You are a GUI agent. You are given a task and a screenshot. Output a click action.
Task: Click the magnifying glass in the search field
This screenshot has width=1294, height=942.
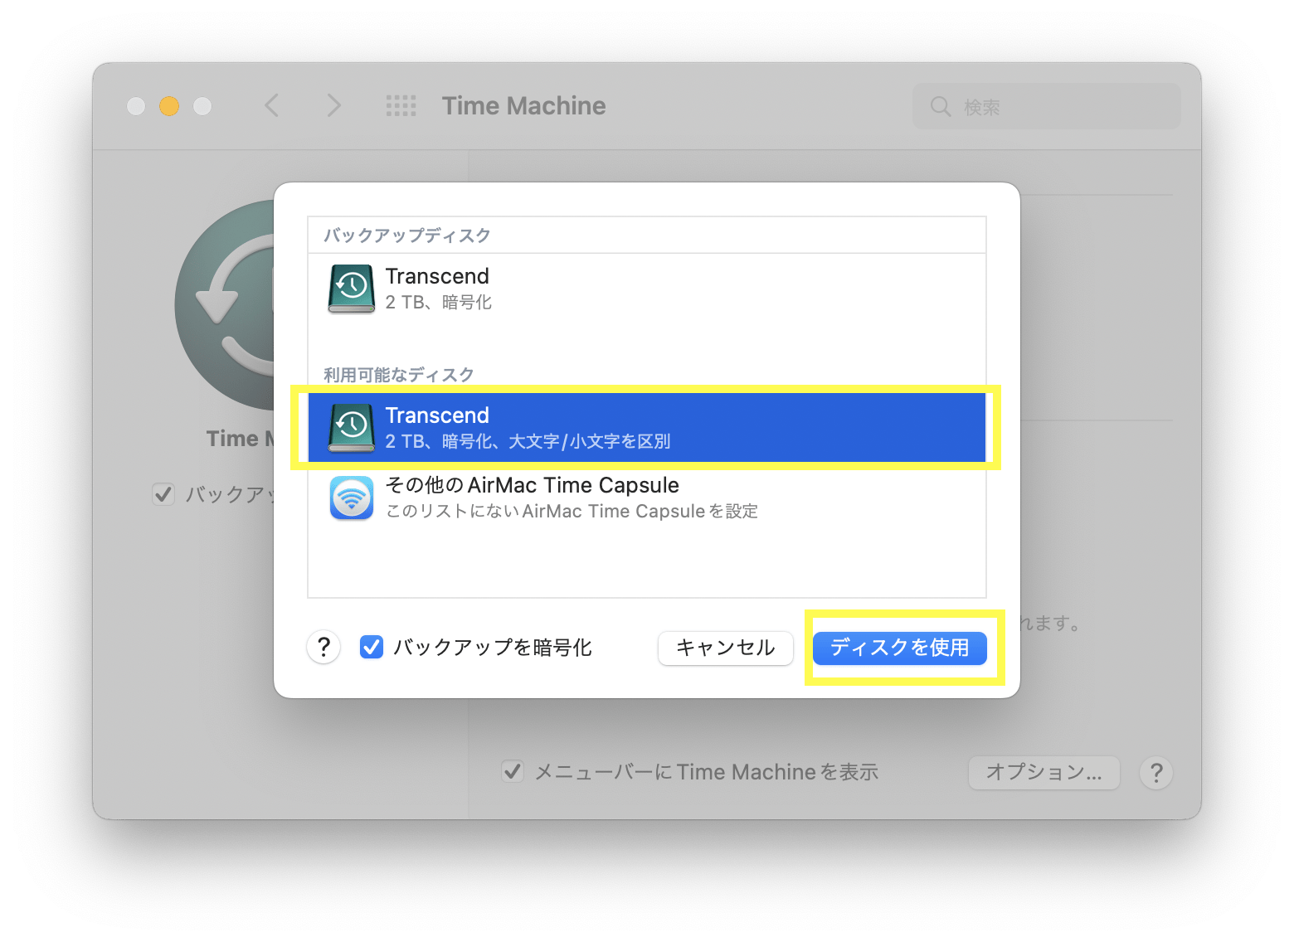(x=940, y=105)
